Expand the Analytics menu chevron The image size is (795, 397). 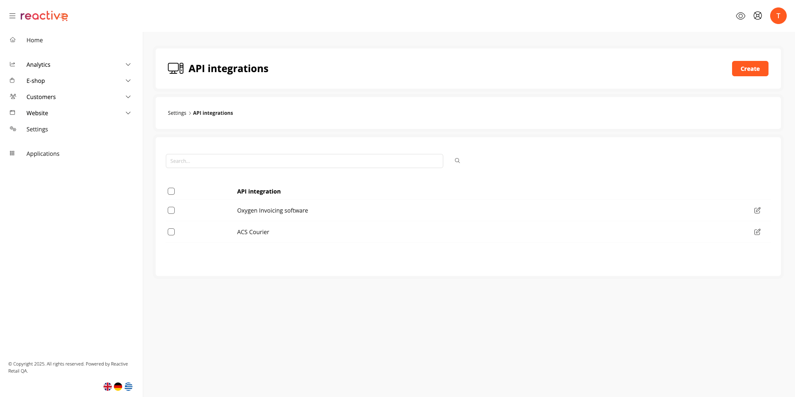(128, 65)
